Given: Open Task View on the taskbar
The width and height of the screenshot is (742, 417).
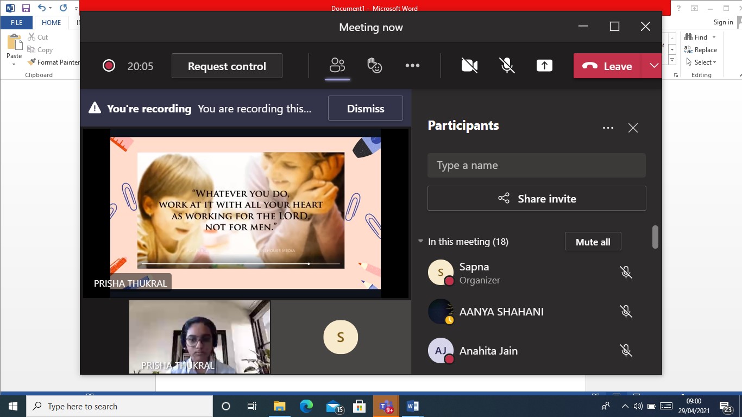Looking at the screenshot, I should 252,406.
